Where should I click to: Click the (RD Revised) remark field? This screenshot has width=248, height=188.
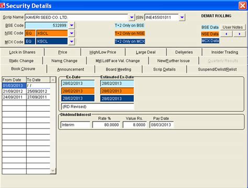[x=97, y=107]
